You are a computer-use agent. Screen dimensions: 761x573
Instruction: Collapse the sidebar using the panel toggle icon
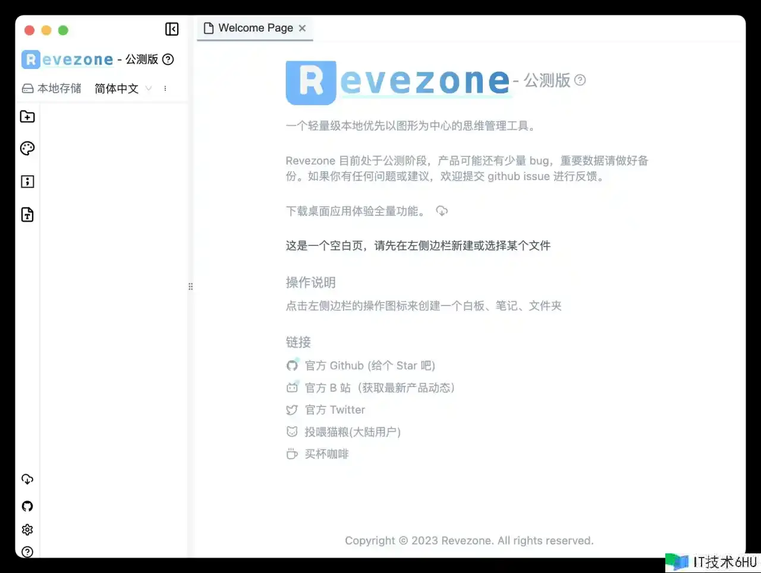pyautogui.click(x=172, y=29)
